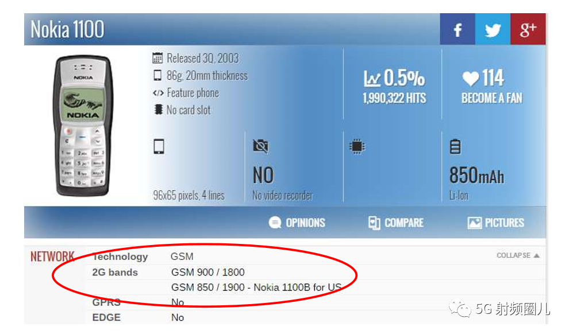This screenshot has width=569, height=334.
Task: Click the Technology spec label
Action: pyautogui.click(x=120, y=257)
